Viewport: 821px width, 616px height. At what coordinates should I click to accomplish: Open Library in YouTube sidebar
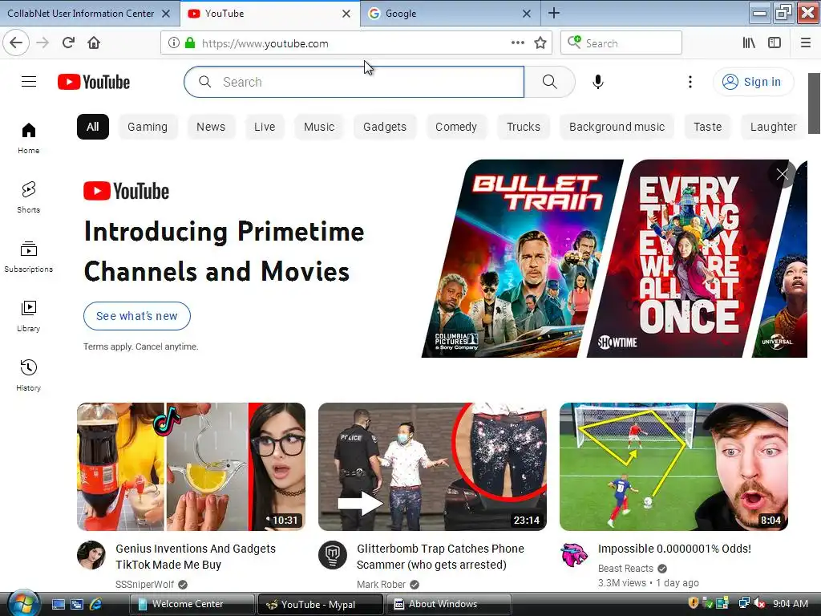point(29,316)
